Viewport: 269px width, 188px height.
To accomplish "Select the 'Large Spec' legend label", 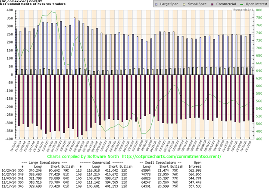I will [x=169, y=4].
